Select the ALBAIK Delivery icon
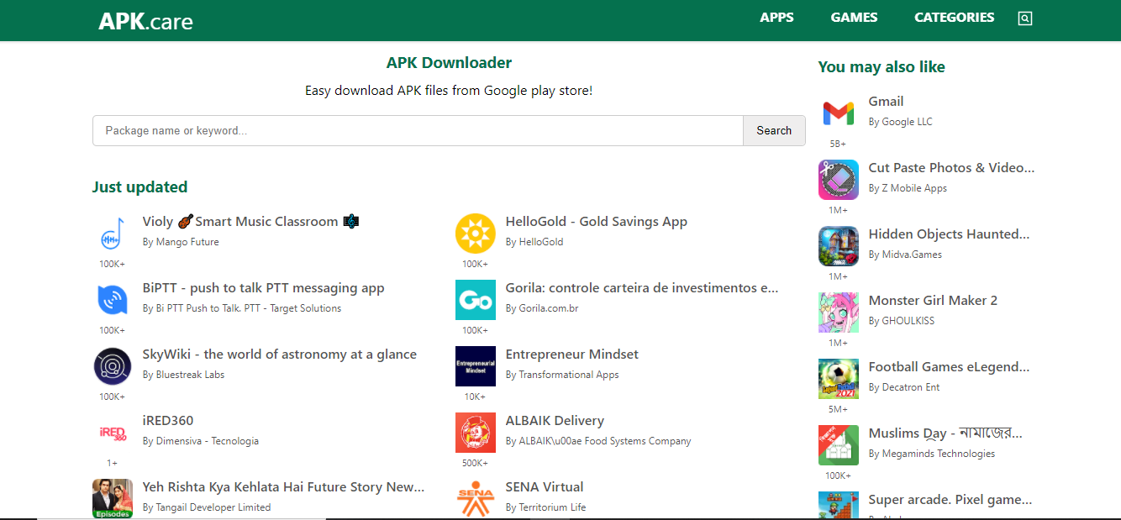The image size is (1121, 520). [x=476, y=433]
